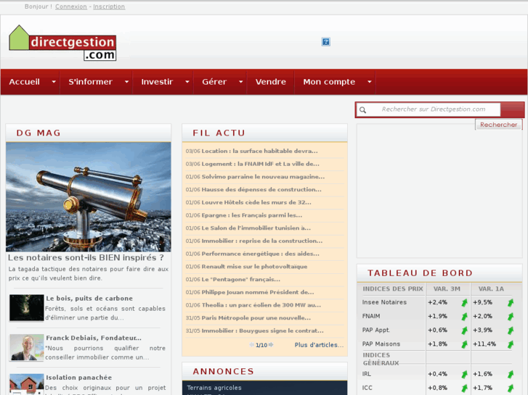Click Franck Debiais portrait thumbnail
Image resolution: width=528 pixels, height=395 pixels.
click(x=27, y=347)
